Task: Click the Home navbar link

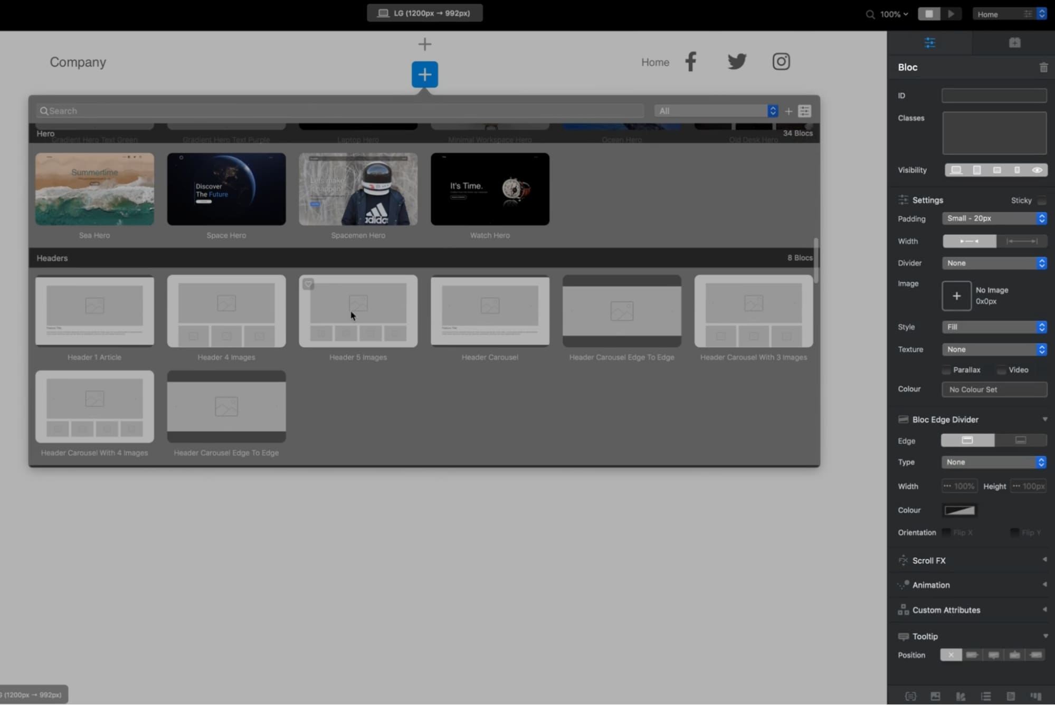Action: tap(655, 62)
